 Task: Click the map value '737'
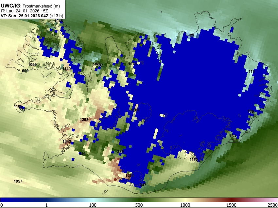tap(22, 110)
